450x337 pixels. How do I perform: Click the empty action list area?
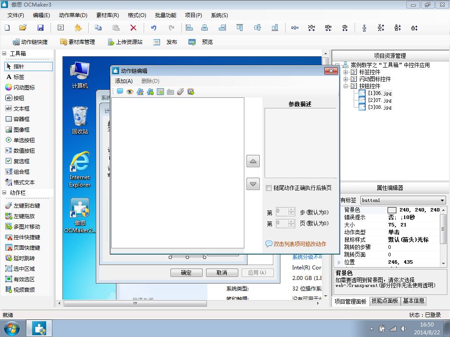(x=178, y=173)
